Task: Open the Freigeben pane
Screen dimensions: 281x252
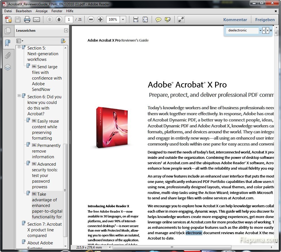Action: click(x=265, y=20)
